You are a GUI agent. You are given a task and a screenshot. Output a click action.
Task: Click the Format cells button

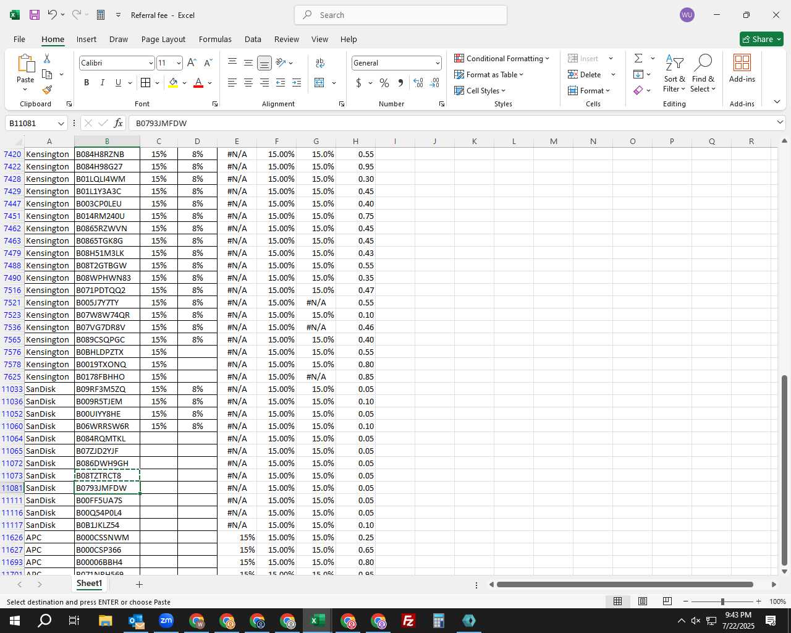point(588,90)
